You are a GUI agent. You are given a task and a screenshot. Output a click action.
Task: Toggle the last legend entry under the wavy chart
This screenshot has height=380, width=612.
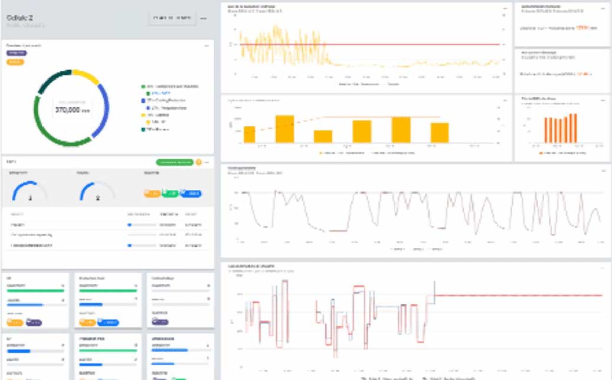point(435,249)
